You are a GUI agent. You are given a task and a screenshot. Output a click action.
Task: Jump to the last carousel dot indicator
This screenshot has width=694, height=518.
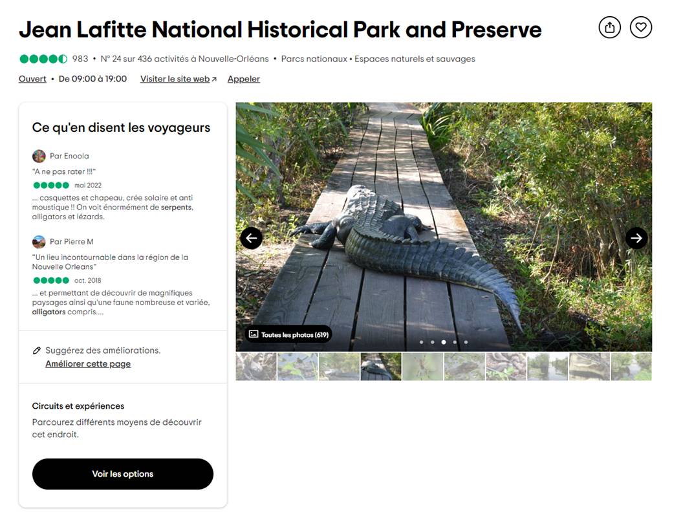466,342
